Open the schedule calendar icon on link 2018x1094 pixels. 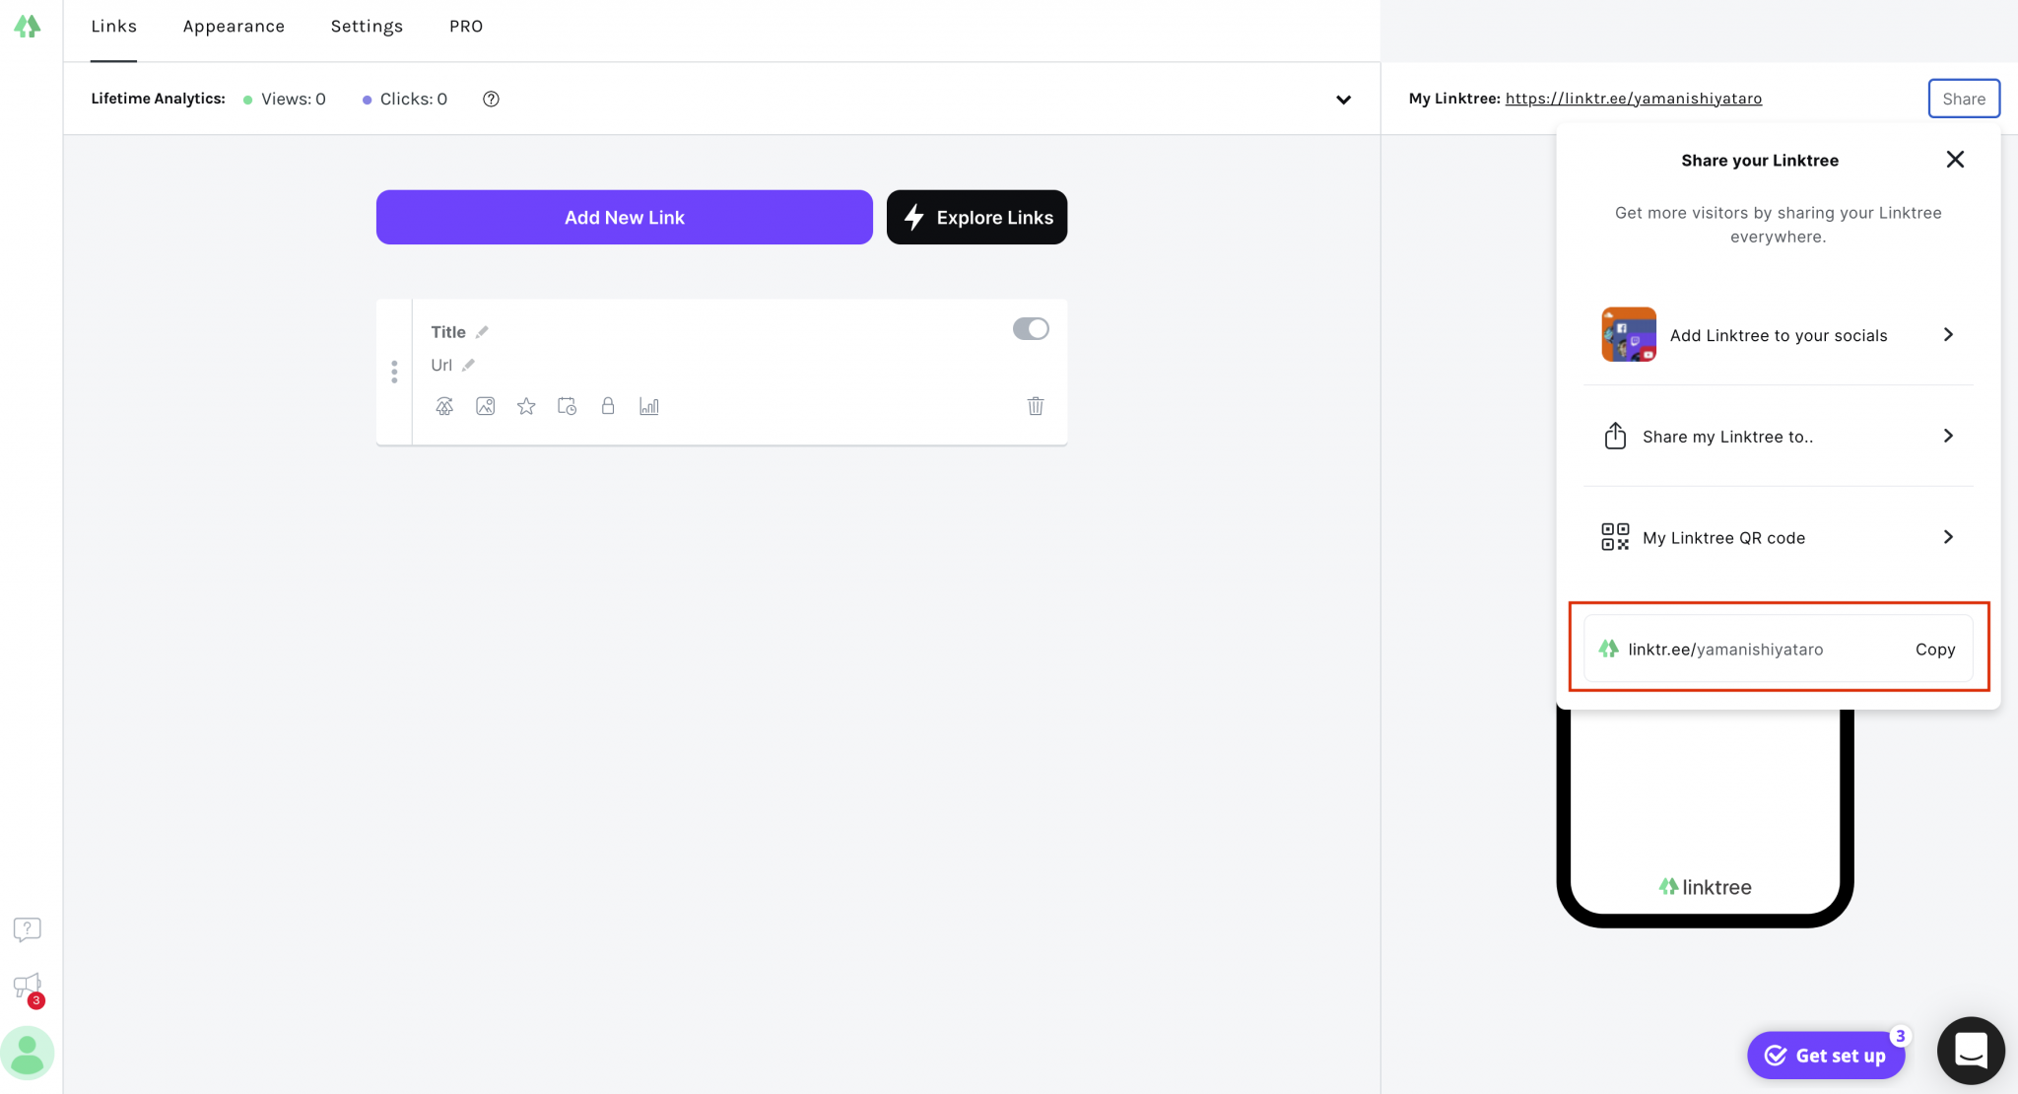pyautogui.click(x=567, y=406)
